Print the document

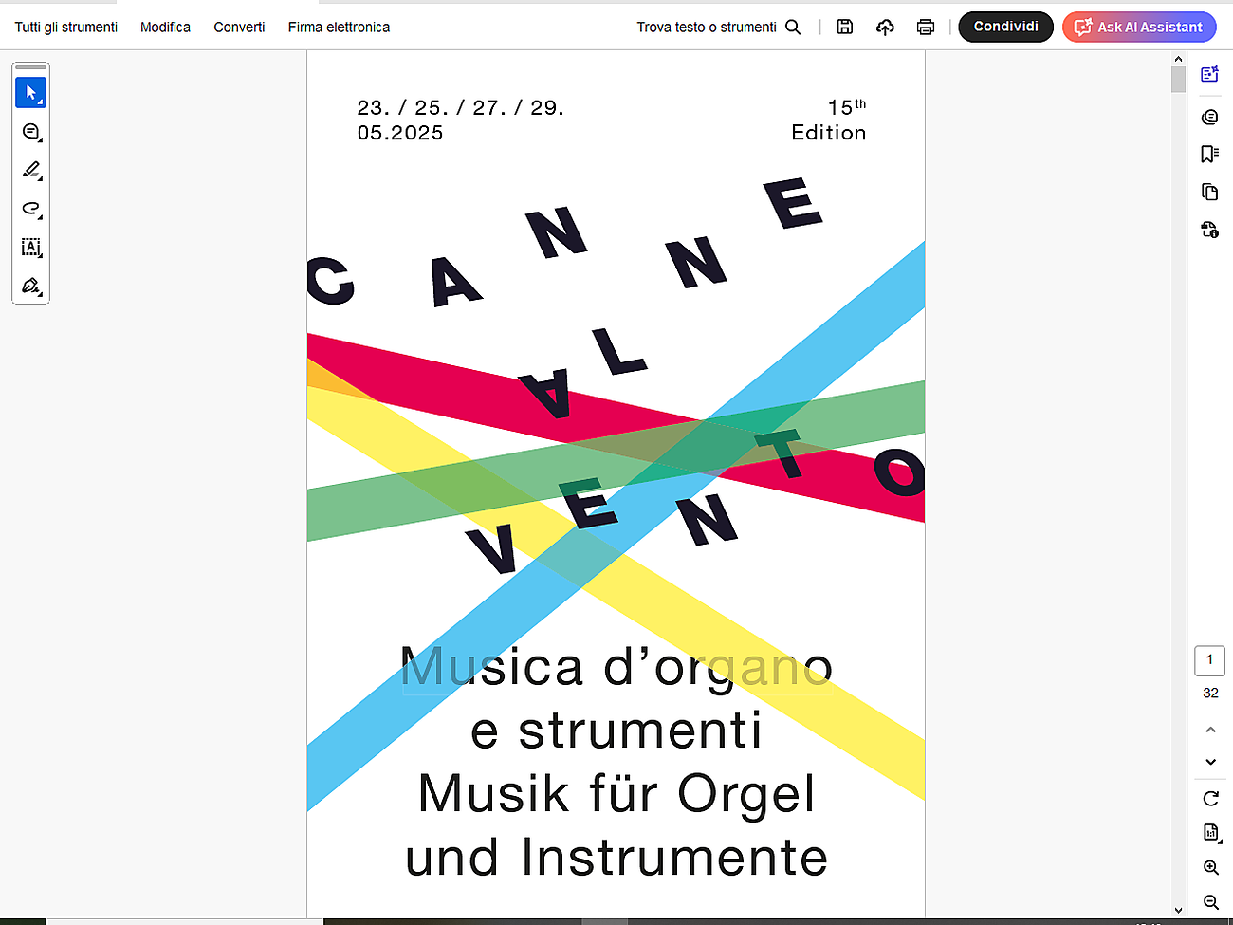926,27
